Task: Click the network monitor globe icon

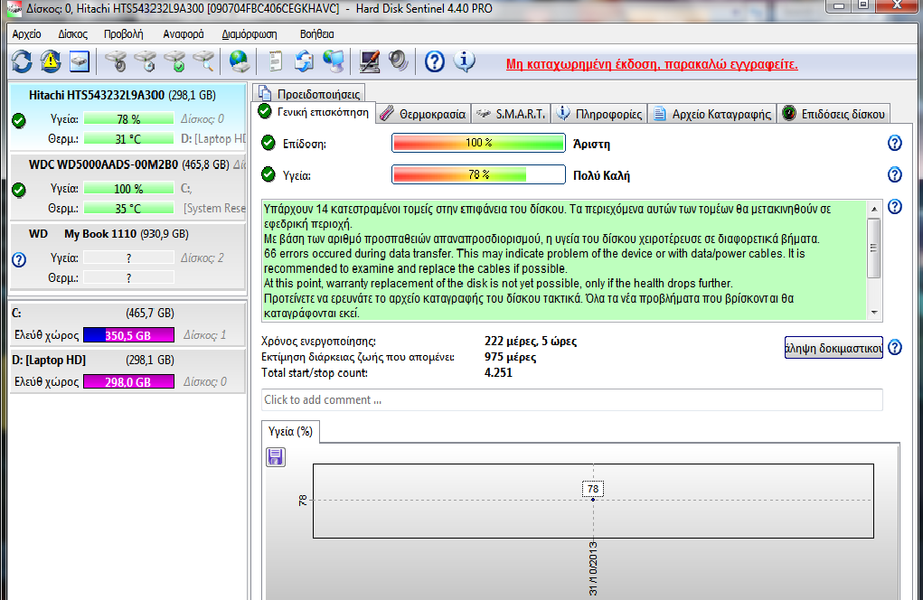Action: (334, 61)
